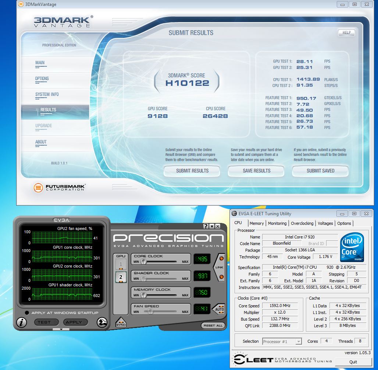Image resolution: width=378 pixels, height=370 pixels.
Task: Click the MEMORY CLOCK slider handle
Action: point(143,295)
